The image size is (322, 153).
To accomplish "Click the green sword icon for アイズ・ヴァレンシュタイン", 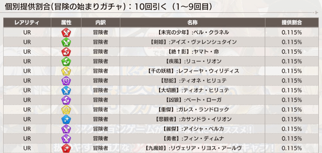I will tap(66, 42).
